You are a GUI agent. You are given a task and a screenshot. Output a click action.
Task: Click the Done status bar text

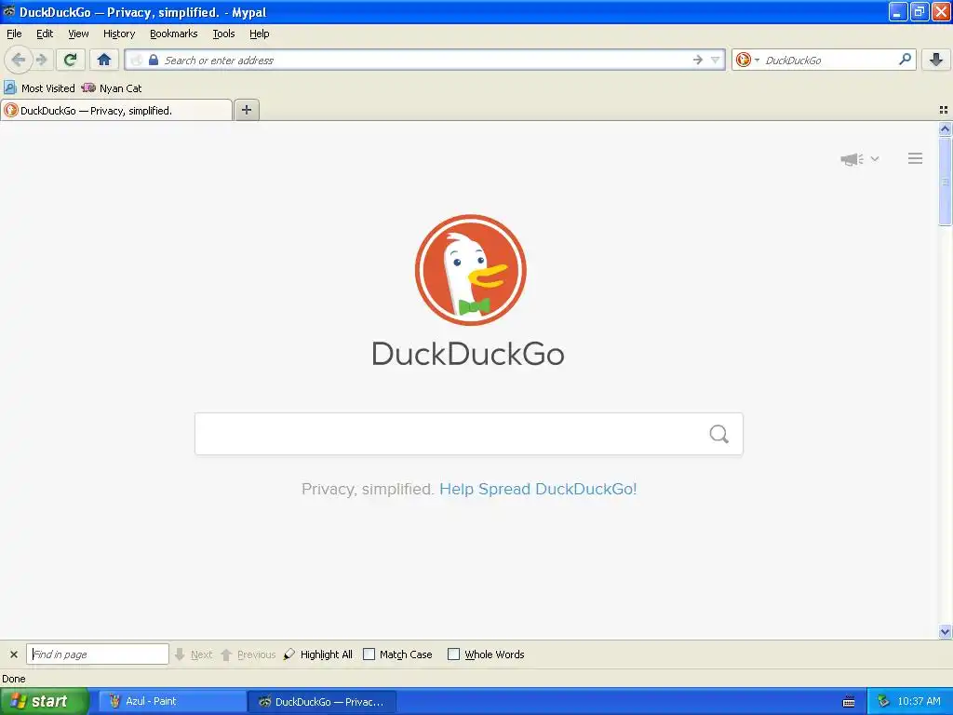13,679
